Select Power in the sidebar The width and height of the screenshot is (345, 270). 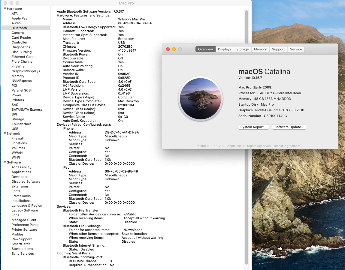pos(17,95)
